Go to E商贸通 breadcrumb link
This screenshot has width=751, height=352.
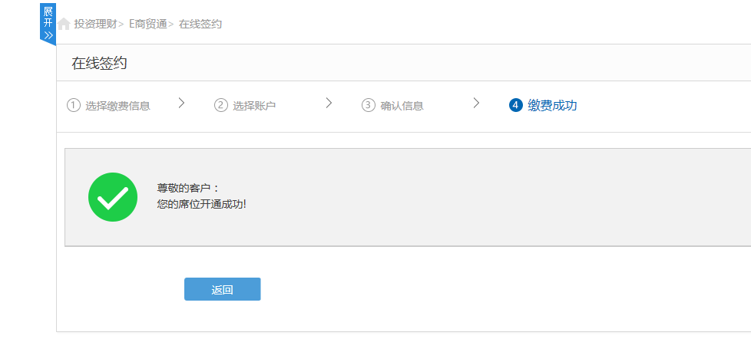(x=148, y=24)
